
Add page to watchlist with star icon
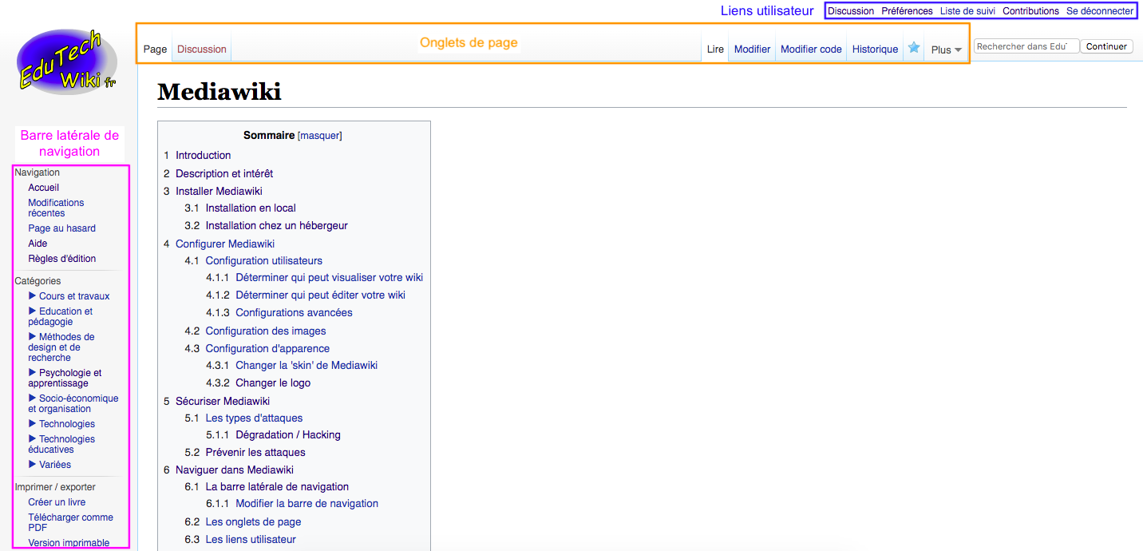[914, 48]
